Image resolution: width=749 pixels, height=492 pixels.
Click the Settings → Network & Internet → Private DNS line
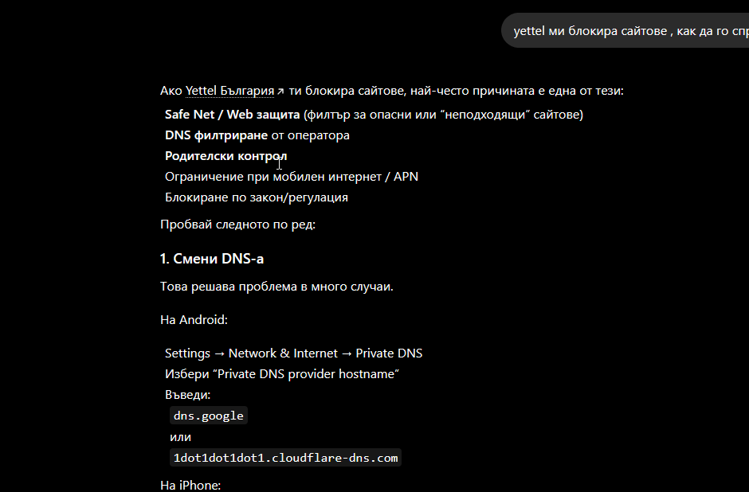[294, 353]
